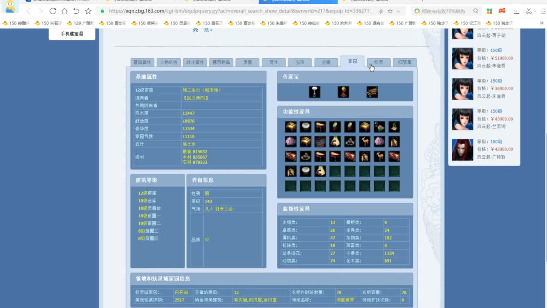Open the 150 点将 bookmark
The image size is (547, 308).
coord(145,23)
